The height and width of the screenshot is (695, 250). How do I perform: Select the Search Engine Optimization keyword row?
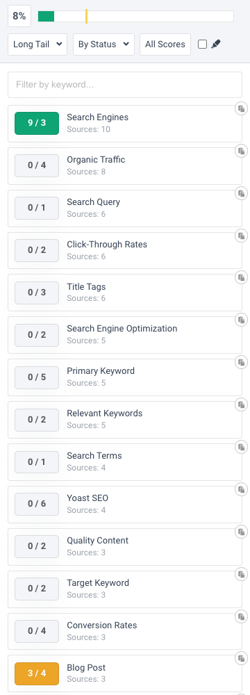pos(125,335)
